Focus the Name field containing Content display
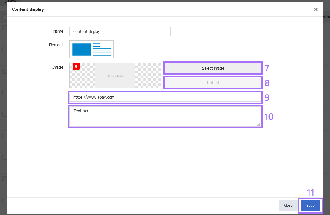 120,32
